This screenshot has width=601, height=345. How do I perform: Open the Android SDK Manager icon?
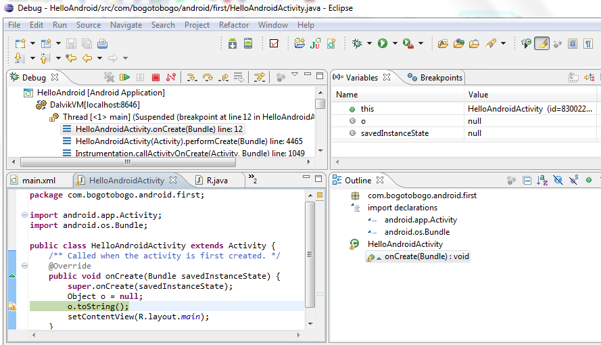(233, 43)
